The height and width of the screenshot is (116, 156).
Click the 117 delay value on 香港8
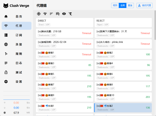[148, 86]
